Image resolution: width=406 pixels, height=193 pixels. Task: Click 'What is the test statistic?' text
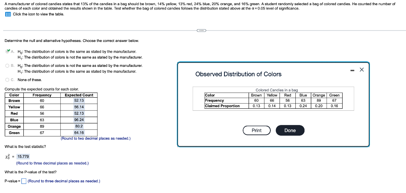(25, 147)
